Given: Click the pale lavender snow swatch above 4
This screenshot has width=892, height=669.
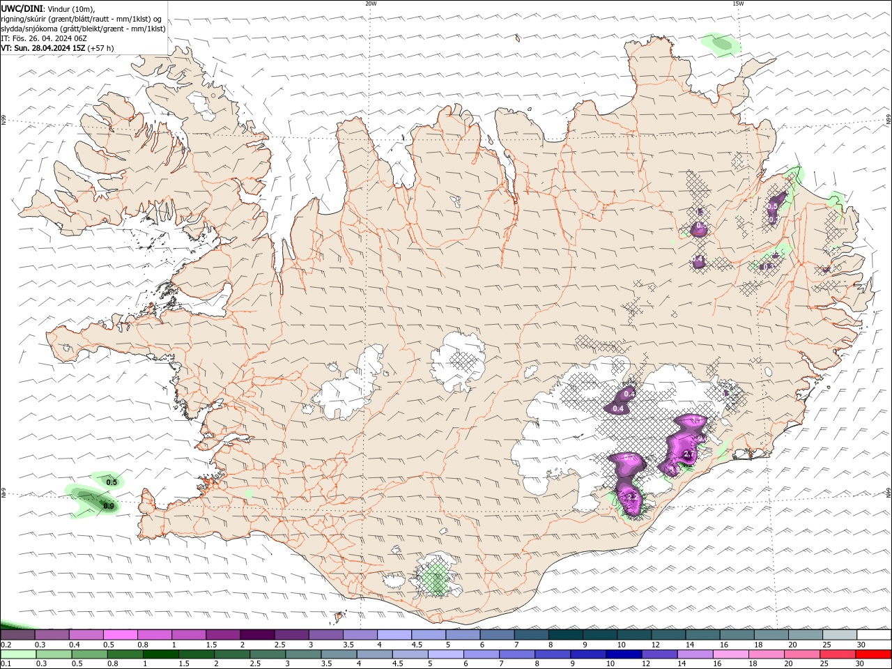Looking at the screenshot, I should 393,635.
